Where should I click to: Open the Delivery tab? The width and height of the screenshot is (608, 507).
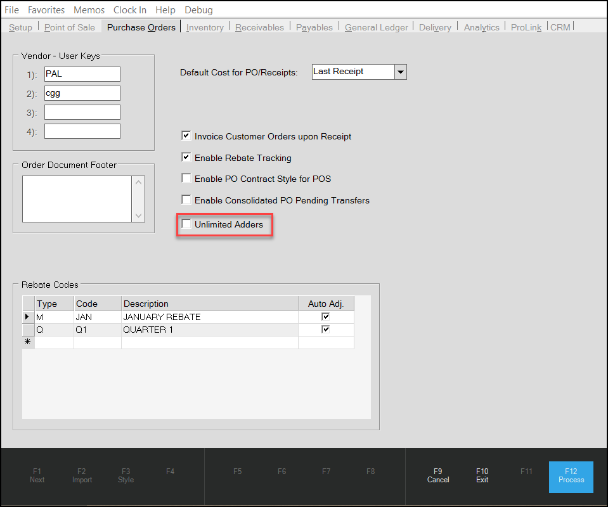[435, 27]
